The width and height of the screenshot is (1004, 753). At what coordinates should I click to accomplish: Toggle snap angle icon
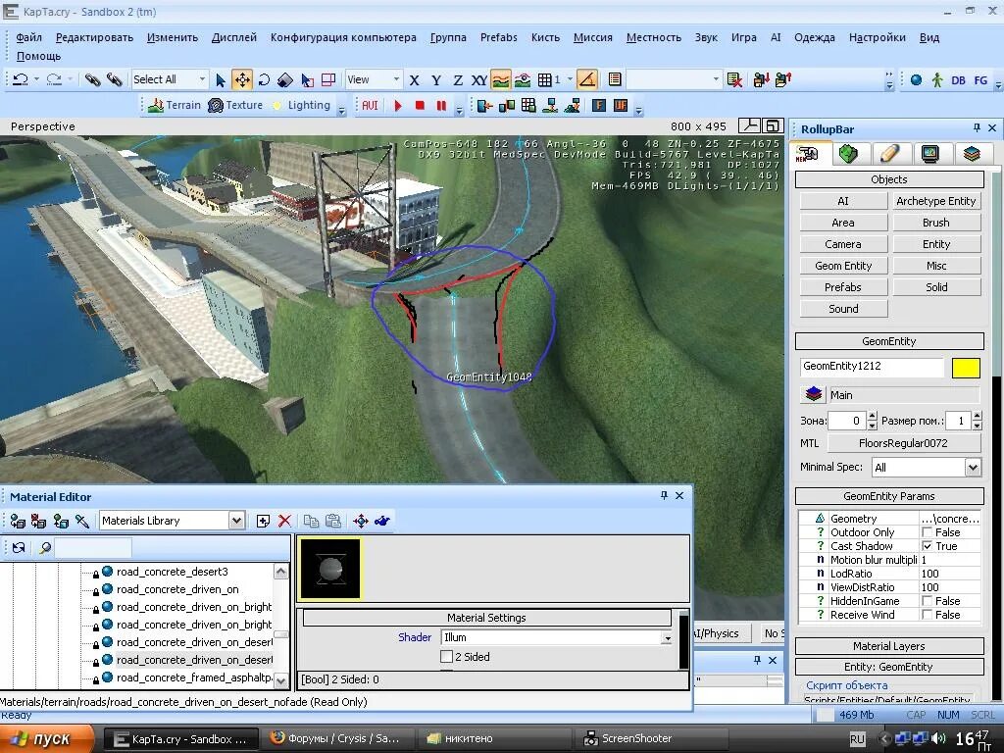587,80
